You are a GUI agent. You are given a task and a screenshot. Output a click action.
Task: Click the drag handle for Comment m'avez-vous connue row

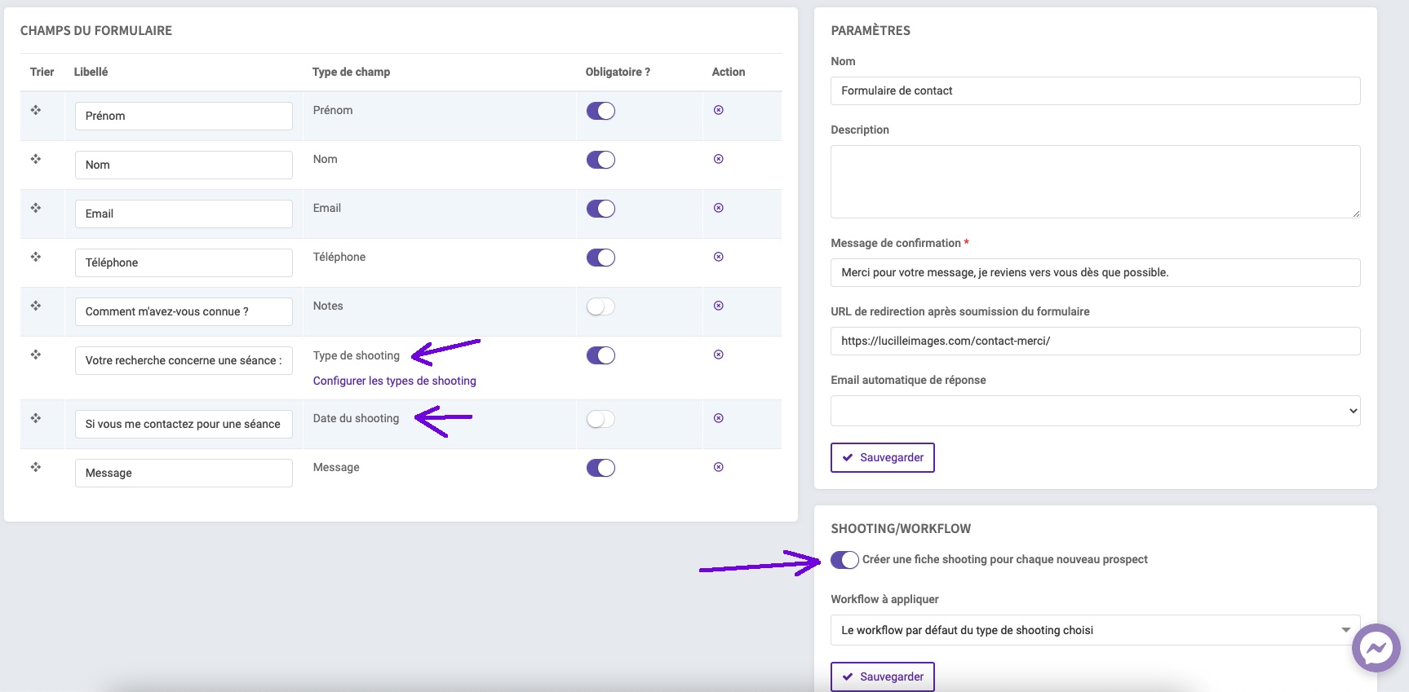click(x=36, y=306)
